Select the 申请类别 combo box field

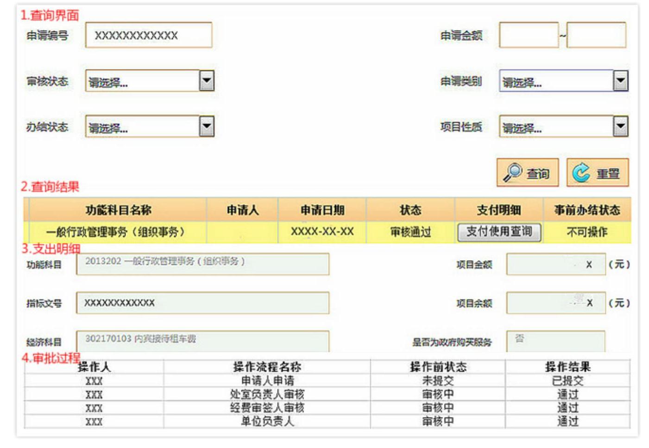(563, 81)
